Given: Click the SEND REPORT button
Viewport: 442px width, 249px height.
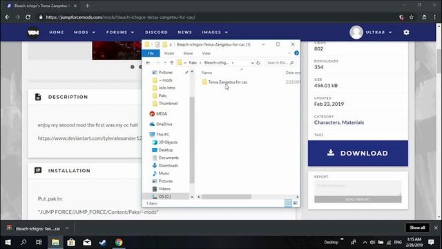Looking at the screenshot, I should point(358,199).
